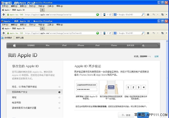Viewport: 169px width, 118px height.
Task: Click the Home icon in the front window's toolbar
Action: pos(148,33)
